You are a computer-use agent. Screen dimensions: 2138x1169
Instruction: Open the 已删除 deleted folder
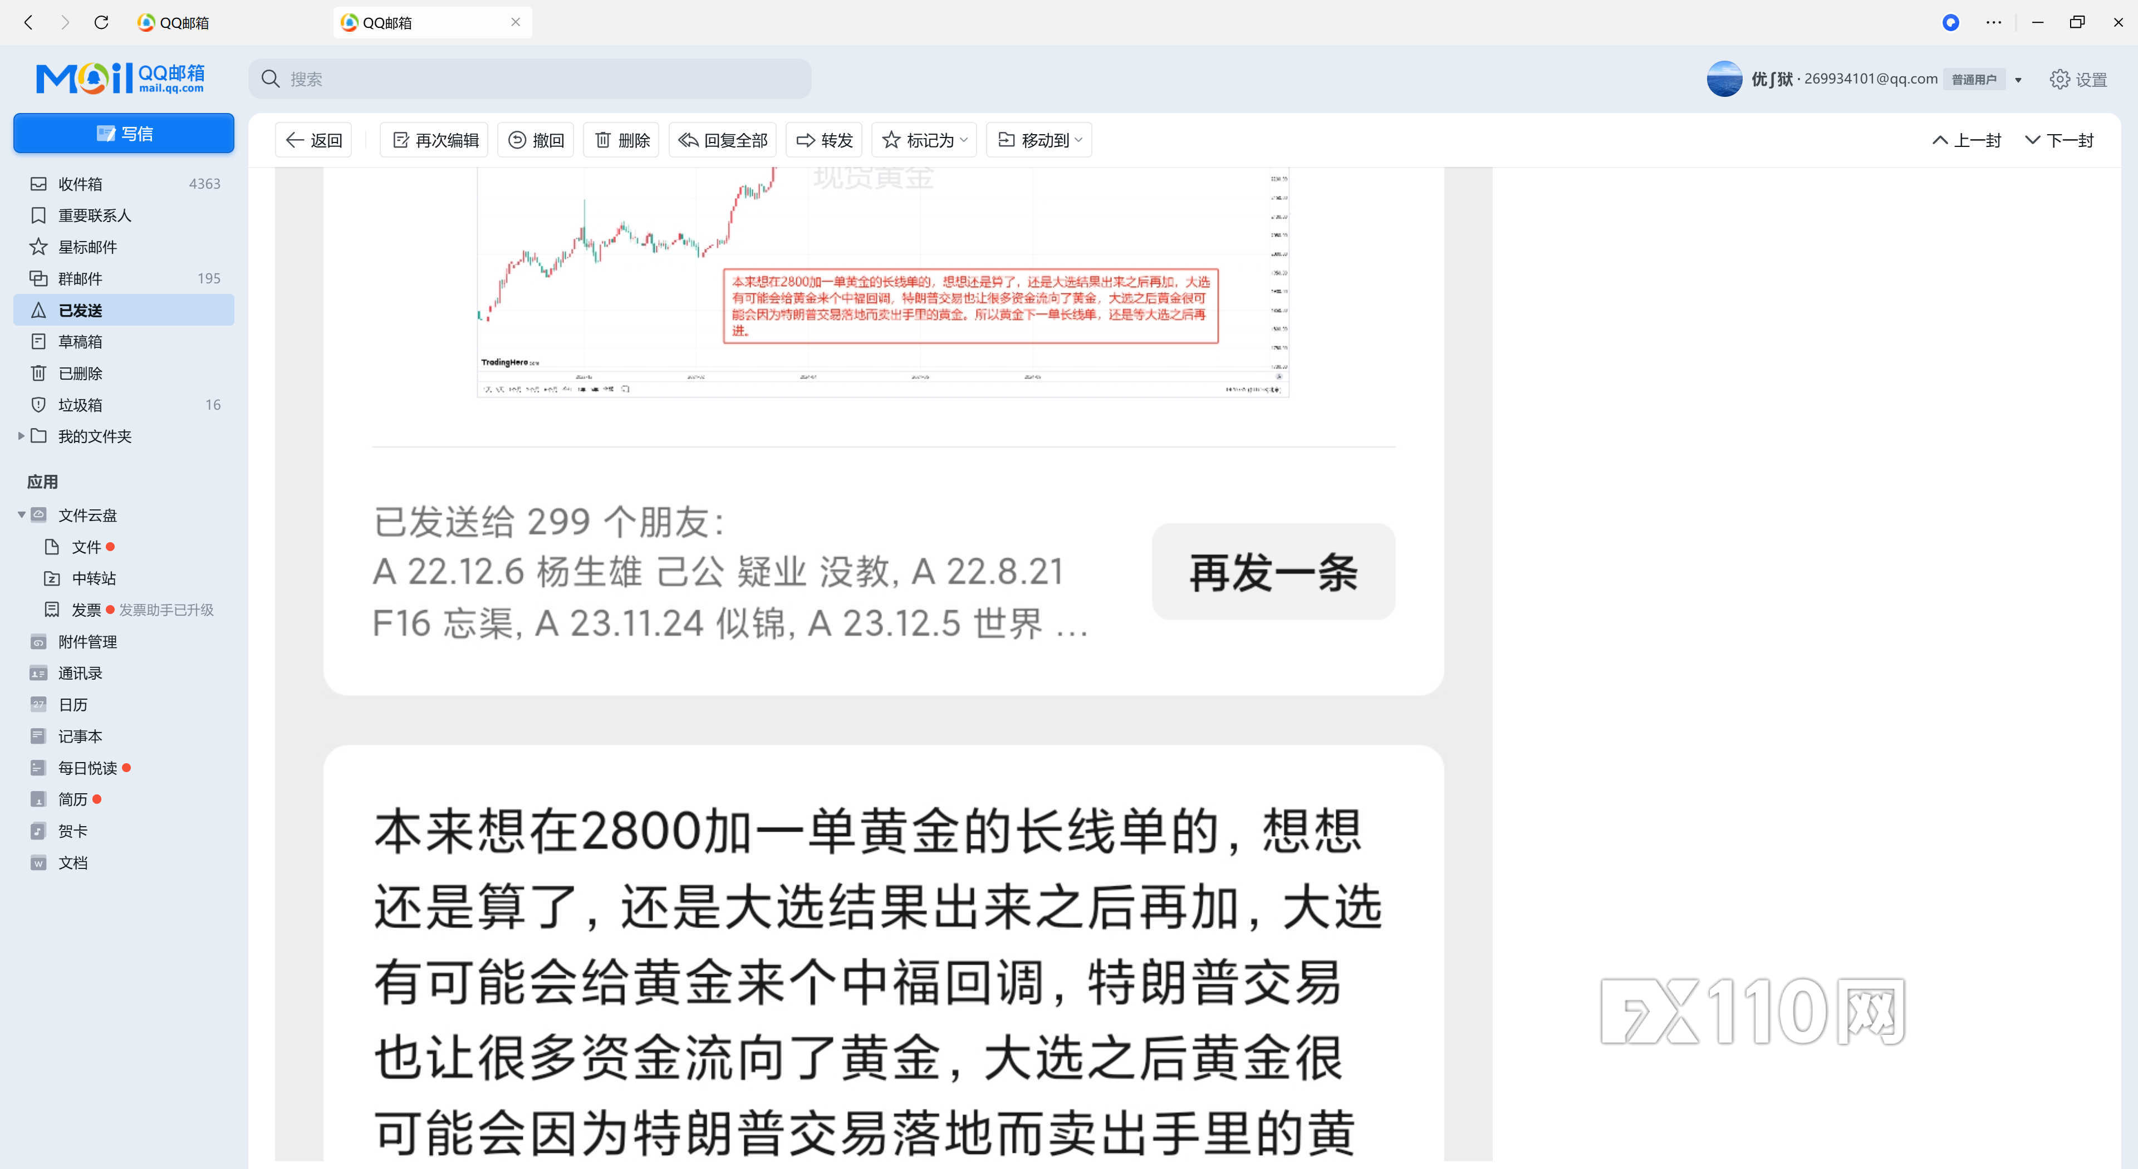point(124,372)
